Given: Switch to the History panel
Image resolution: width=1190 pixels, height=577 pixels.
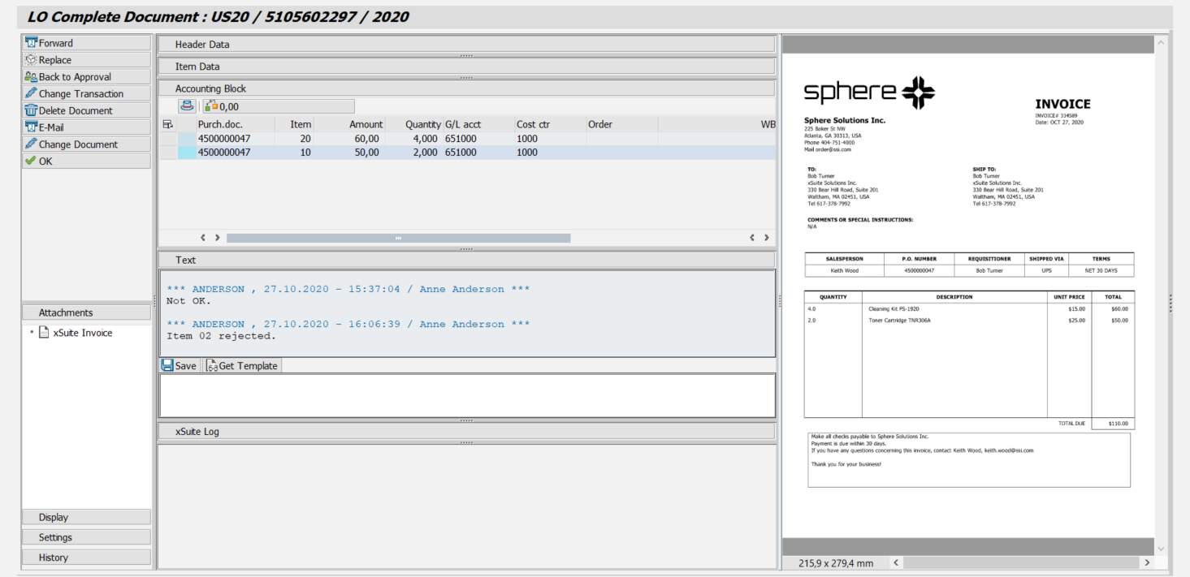Looking at the screenshot, I should click(x=85, y=557).
